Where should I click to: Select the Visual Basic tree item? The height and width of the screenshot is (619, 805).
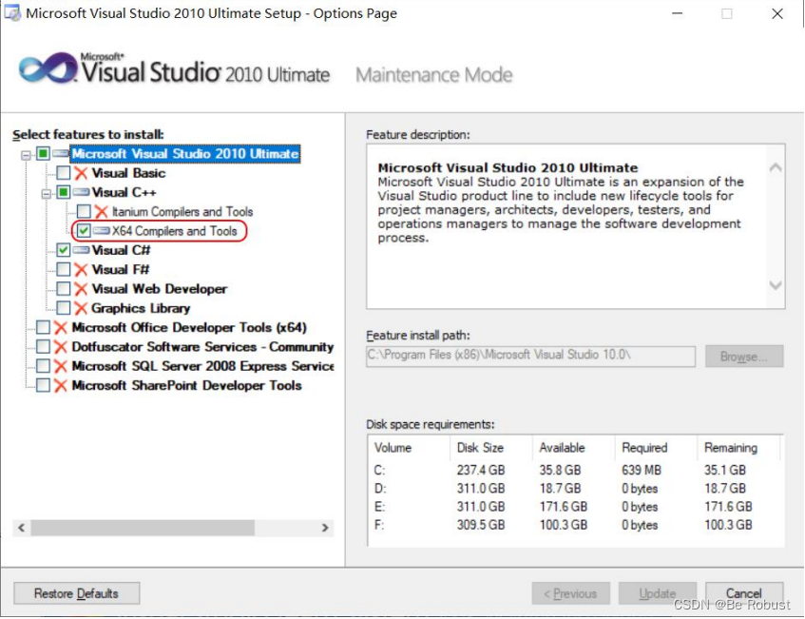pyautogui.click(x=128, y=173)
